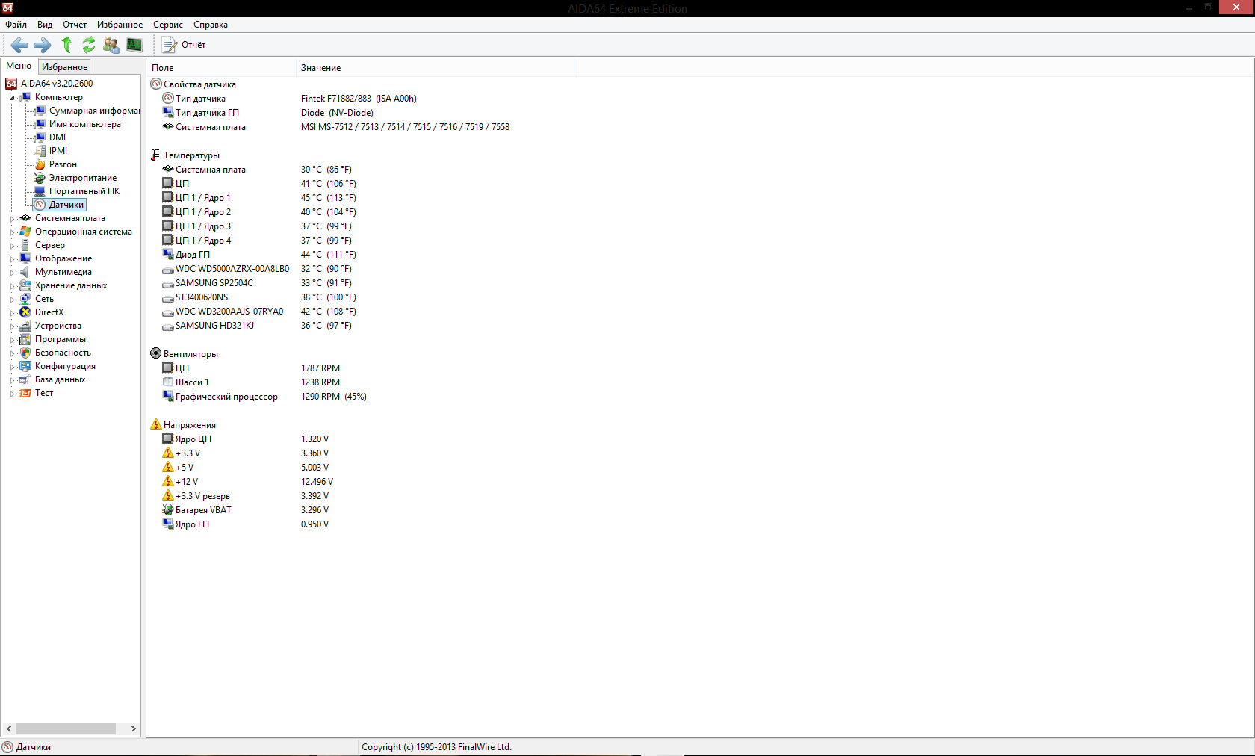Click the Датчики status bar label
This screenshot has height=756, width=1255.
(x=34, y=747)
